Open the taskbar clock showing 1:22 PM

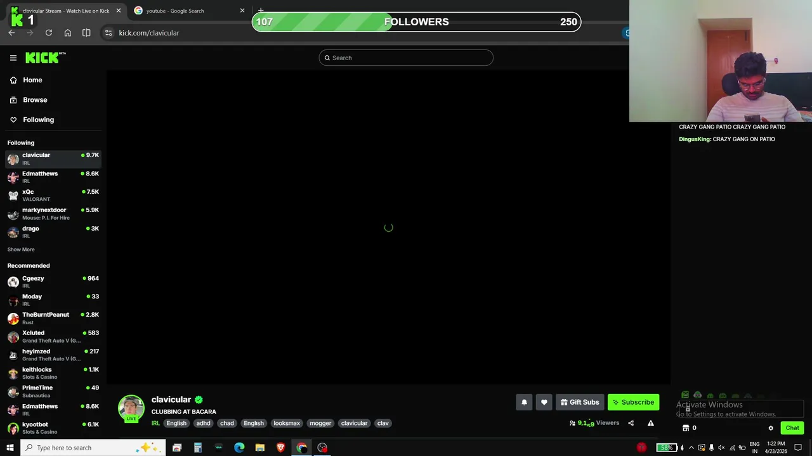776,448
